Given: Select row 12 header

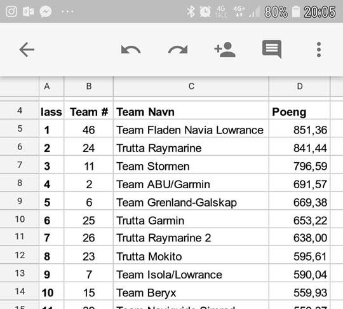Looking at the screenshot, I should coord(20,255).
